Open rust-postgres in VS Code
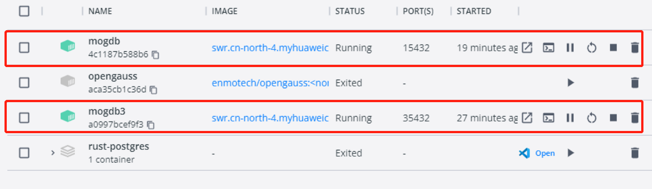652x189 pixels. 536,153
